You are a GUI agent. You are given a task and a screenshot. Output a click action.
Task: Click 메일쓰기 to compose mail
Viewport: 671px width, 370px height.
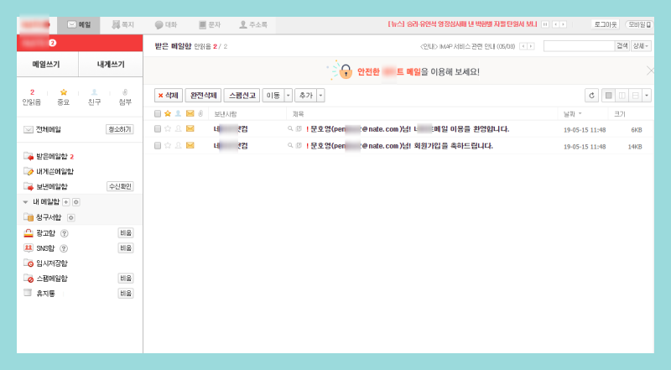[x=46, y=65]
